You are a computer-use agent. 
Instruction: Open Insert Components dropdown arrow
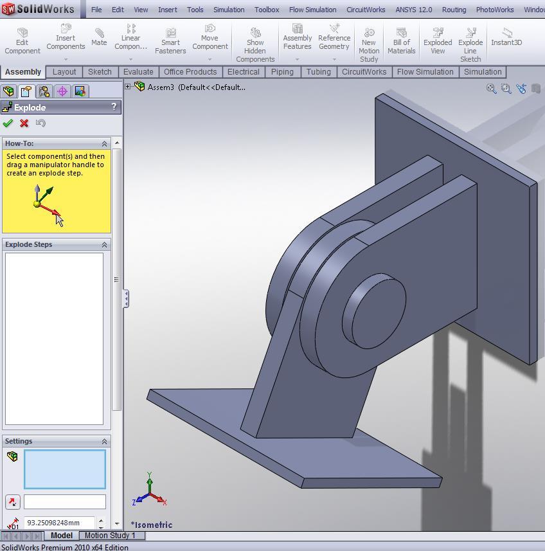tap(66, 59)
